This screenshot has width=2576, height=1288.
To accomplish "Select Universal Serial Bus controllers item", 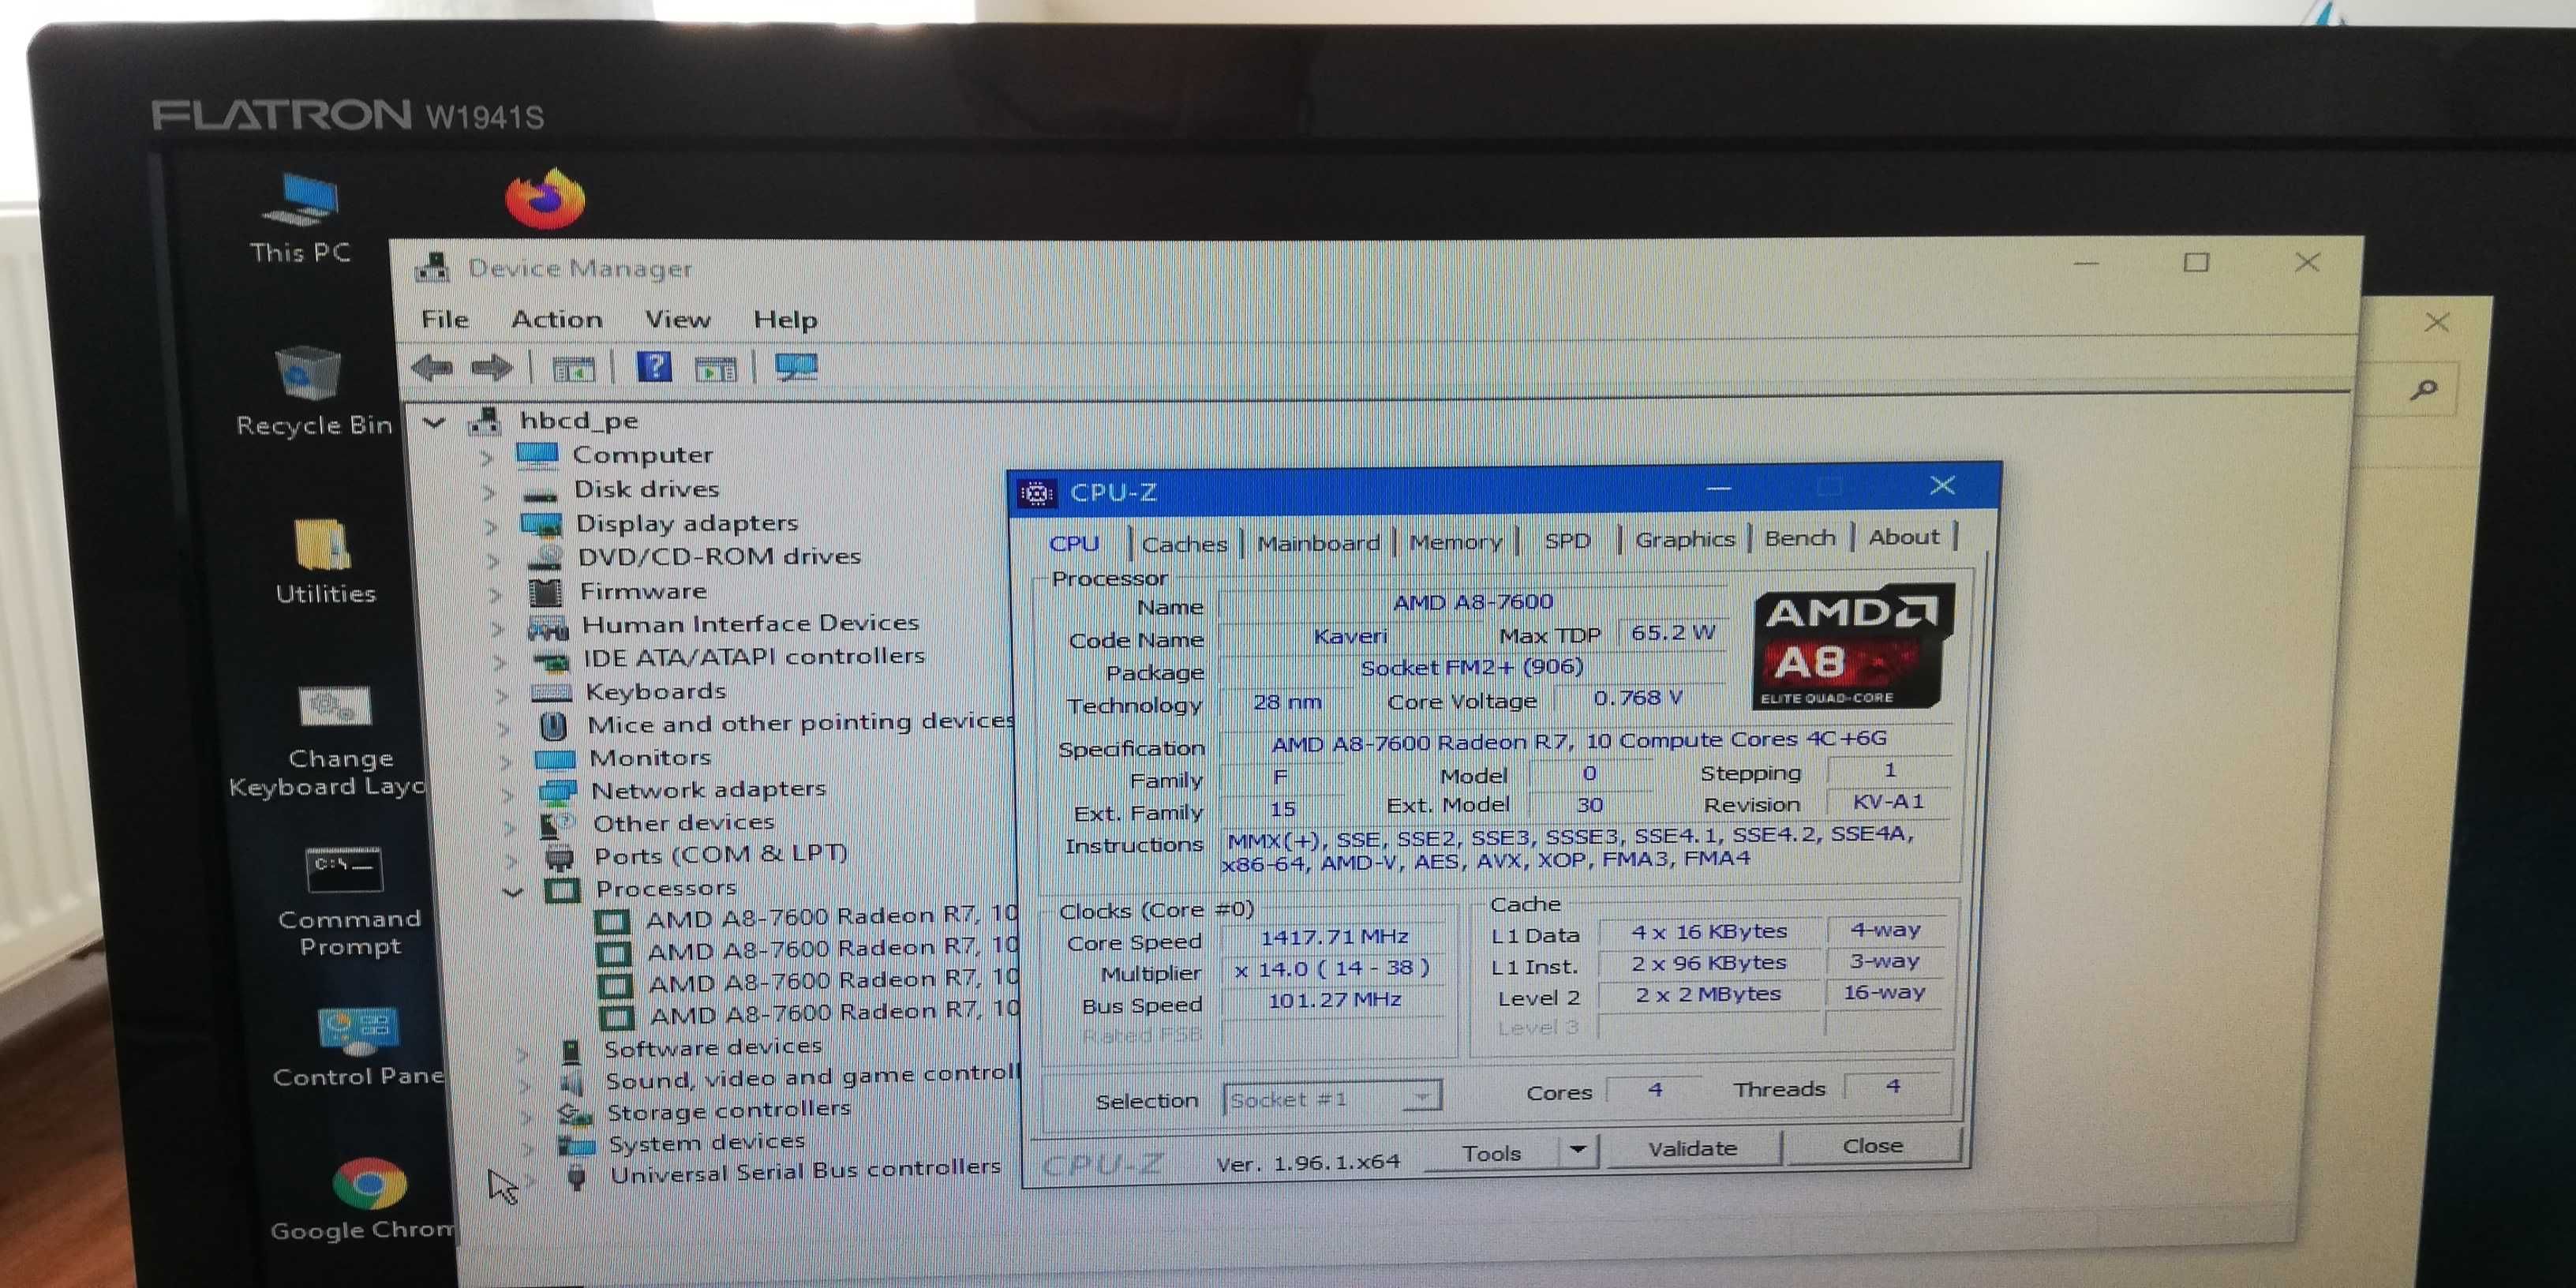I will (x=805, y=1171).
